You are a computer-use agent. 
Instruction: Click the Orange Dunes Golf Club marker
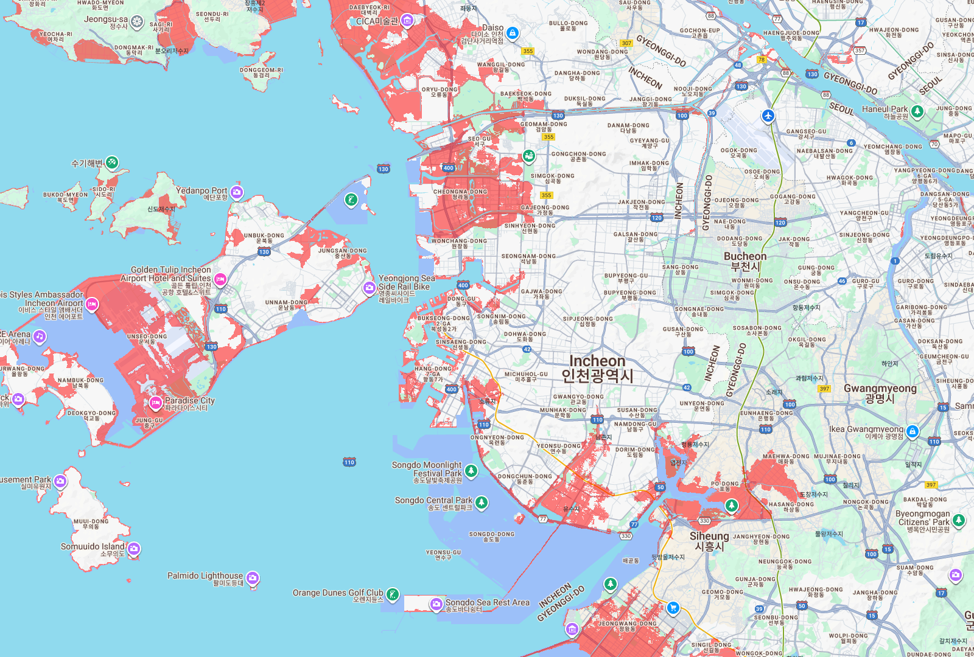point(393,594)
